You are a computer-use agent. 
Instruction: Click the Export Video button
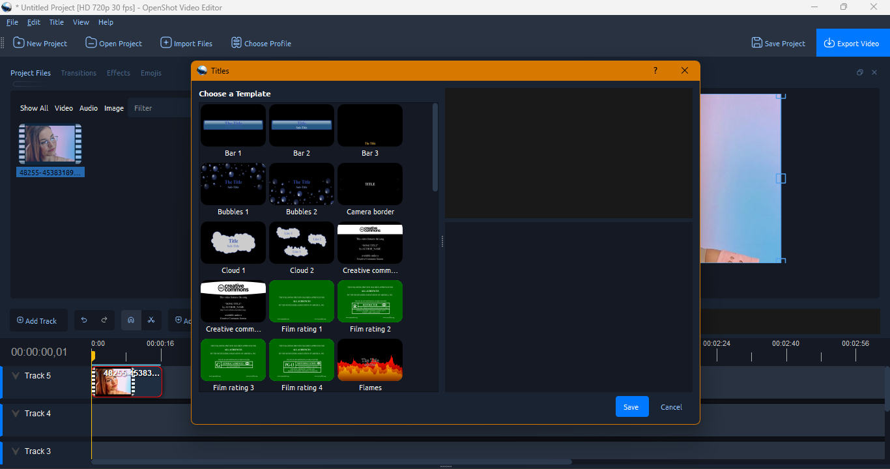853,43
